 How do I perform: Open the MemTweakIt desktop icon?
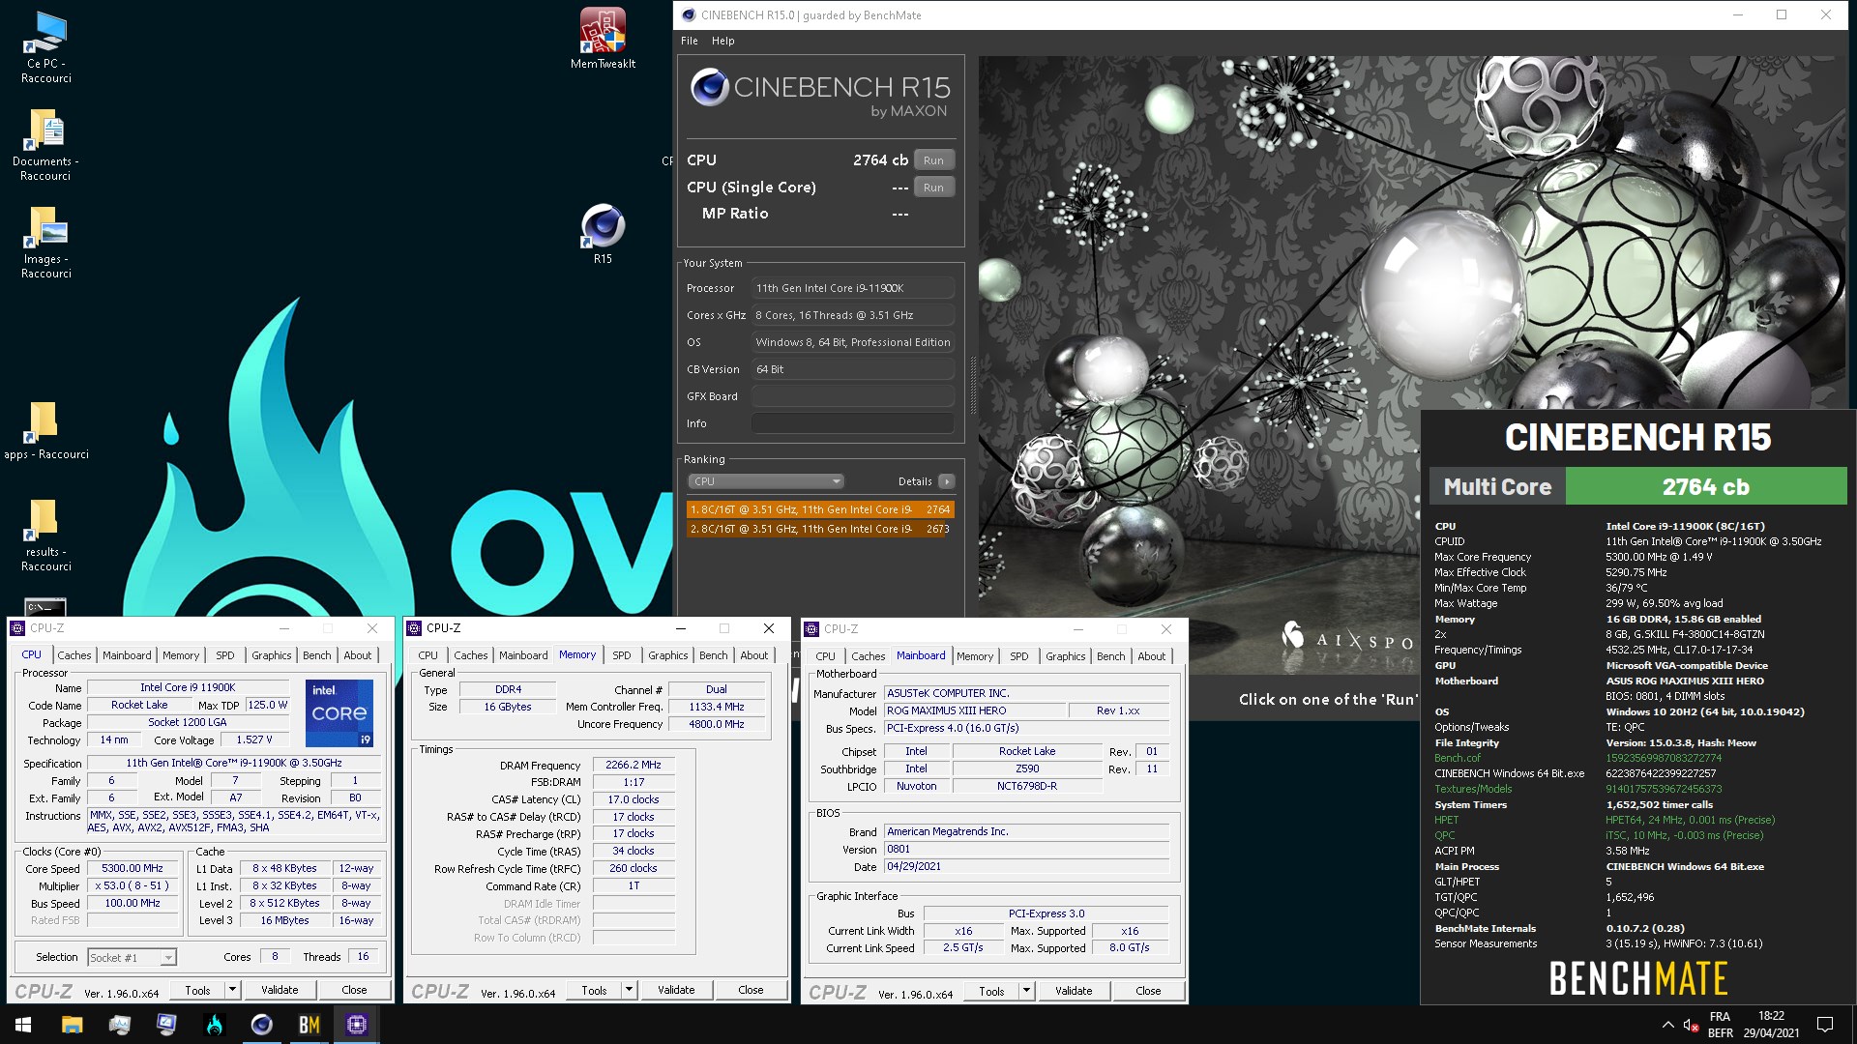pyautogui.click(x=603, y=39)
